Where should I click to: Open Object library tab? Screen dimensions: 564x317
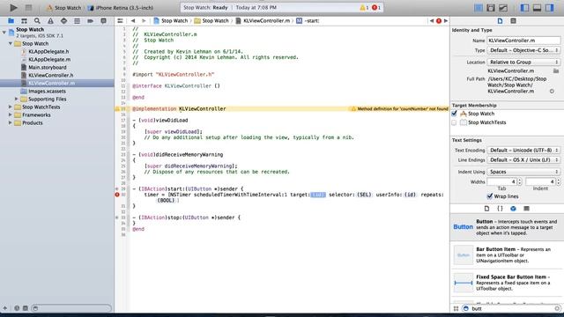[x=513, y=209]
